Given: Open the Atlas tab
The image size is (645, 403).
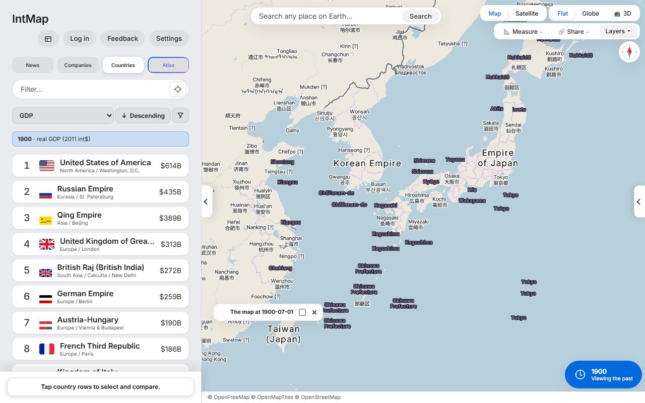Looking at the screenshot, I should click(168, 65).
